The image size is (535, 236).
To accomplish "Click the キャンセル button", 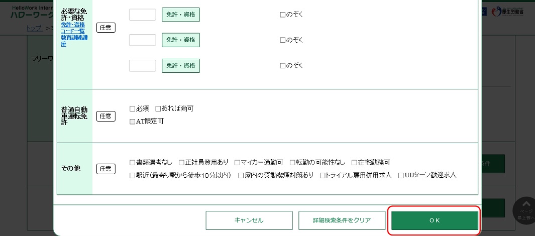I will pos(249,220).
